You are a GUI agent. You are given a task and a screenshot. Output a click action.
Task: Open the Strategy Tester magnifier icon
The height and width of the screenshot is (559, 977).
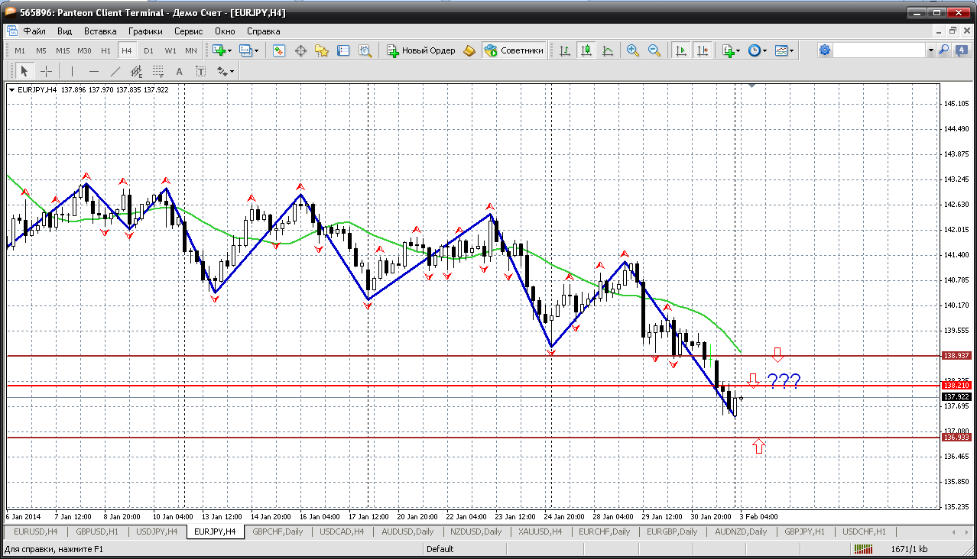[x=365, y=50]
